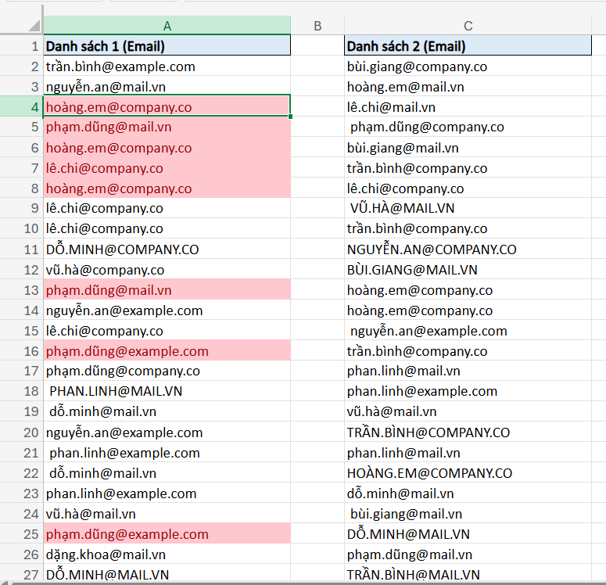This screenshot has height=585, width=606.
Task: Select cell NGUYỄN.AN@COMPANY.CO
Action: tap(468, 249)
